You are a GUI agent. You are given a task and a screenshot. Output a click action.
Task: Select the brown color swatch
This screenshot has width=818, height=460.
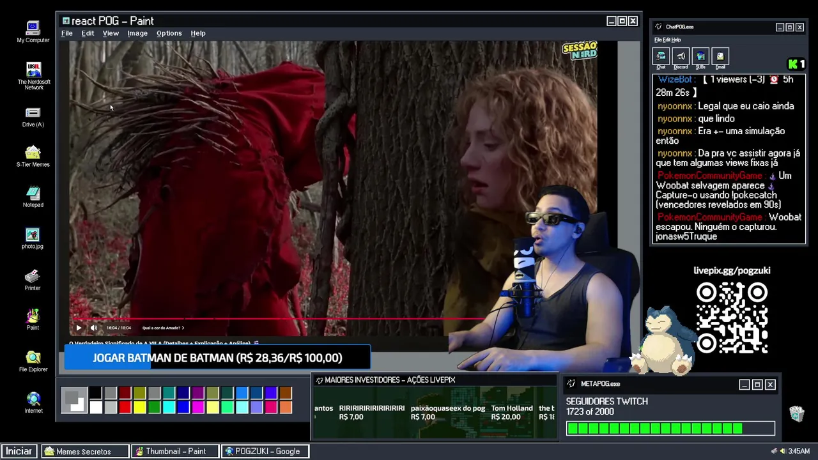pyautogui.click(x=286, y=392)
